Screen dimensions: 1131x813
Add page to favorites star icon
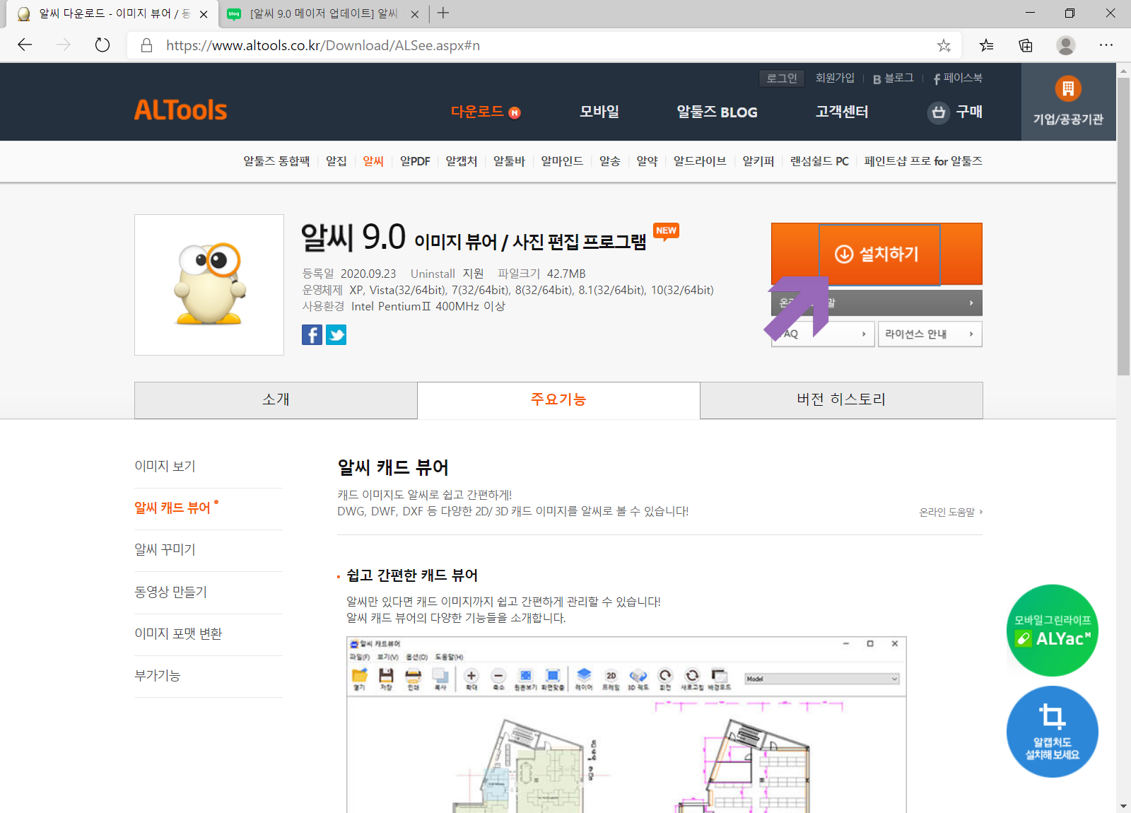pos(944,45)
